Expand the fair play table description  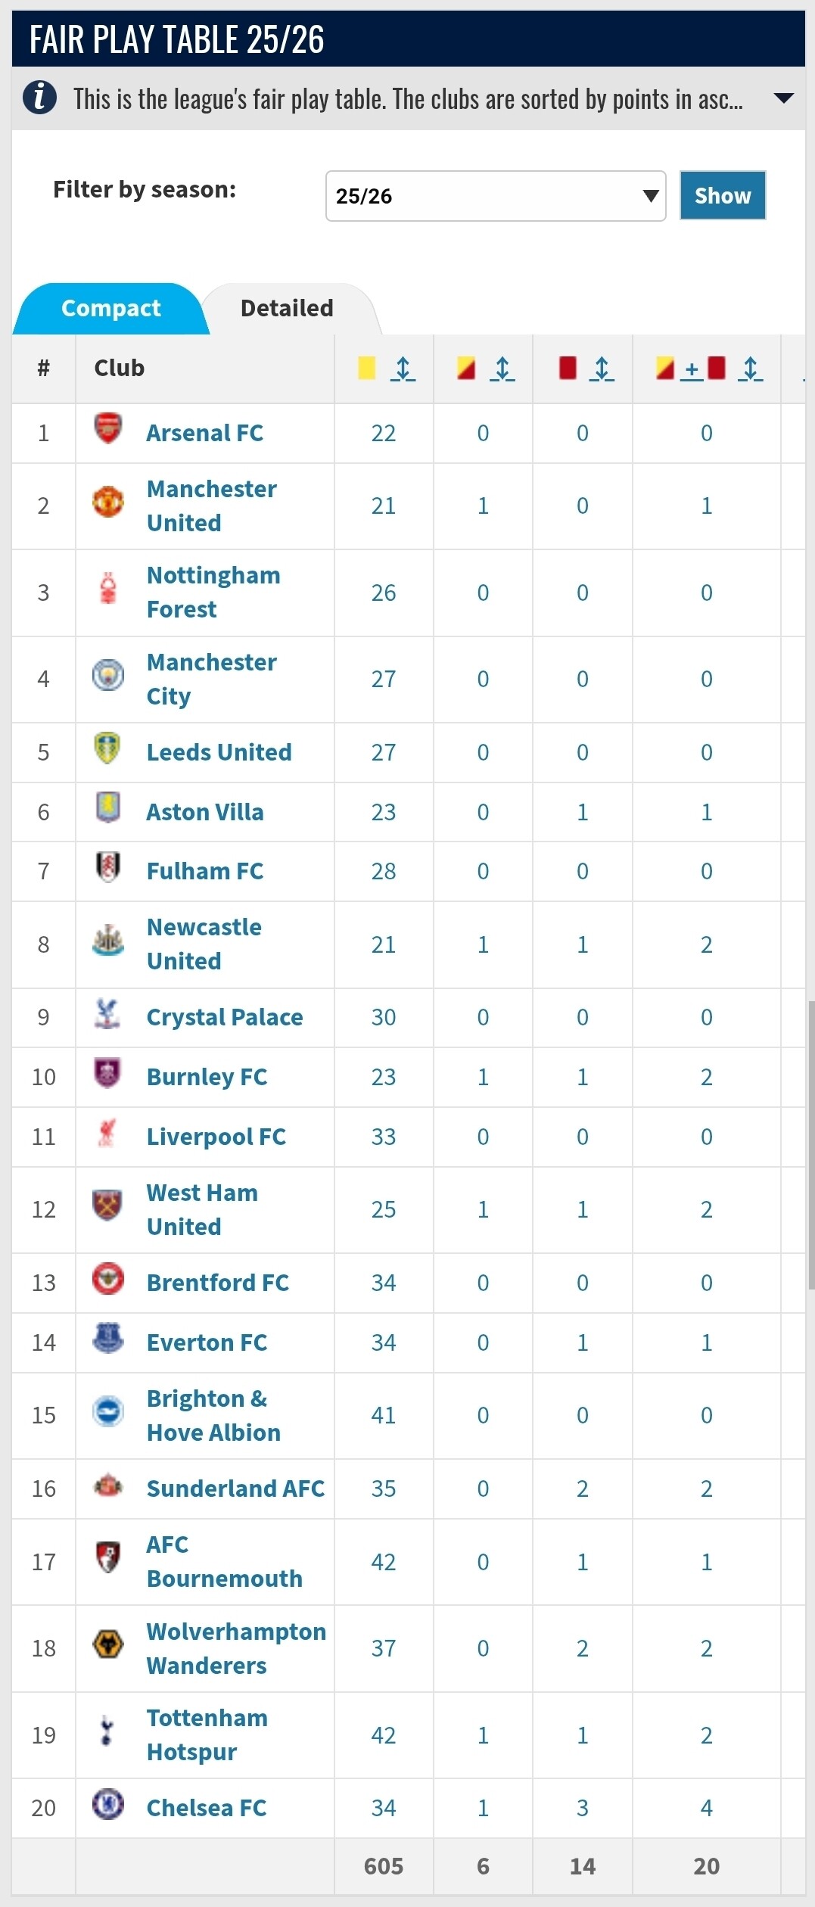click(x=784, y=98)
